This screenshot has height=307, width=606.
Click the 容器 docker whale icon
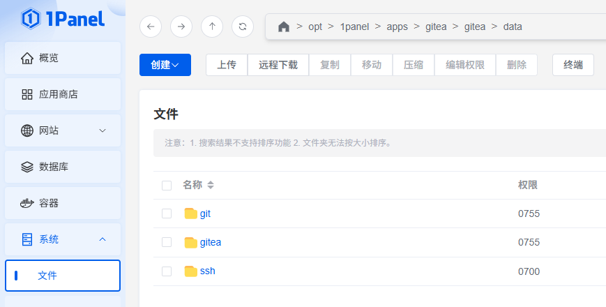(x=27, y=203)
